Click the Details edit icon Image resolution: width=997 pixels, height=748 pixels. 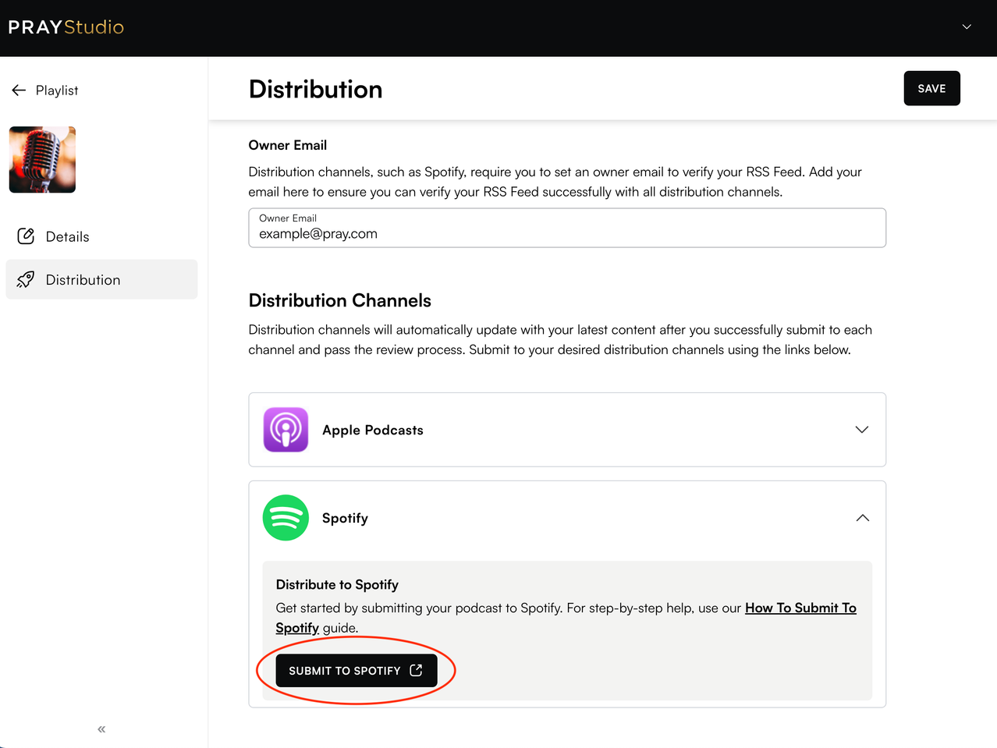coord(26,236)
